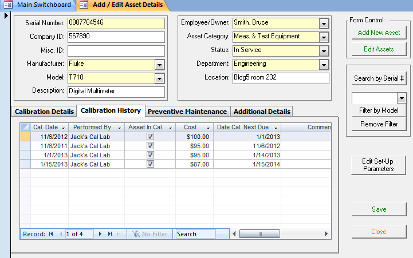The image size is (413, 258).
Task: Expand the Asset Category dropdown
Action: tap(324, 37)
